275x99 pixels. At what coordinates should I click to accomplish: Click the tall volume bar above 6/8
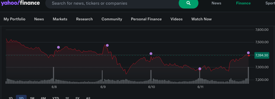[54, 75]
